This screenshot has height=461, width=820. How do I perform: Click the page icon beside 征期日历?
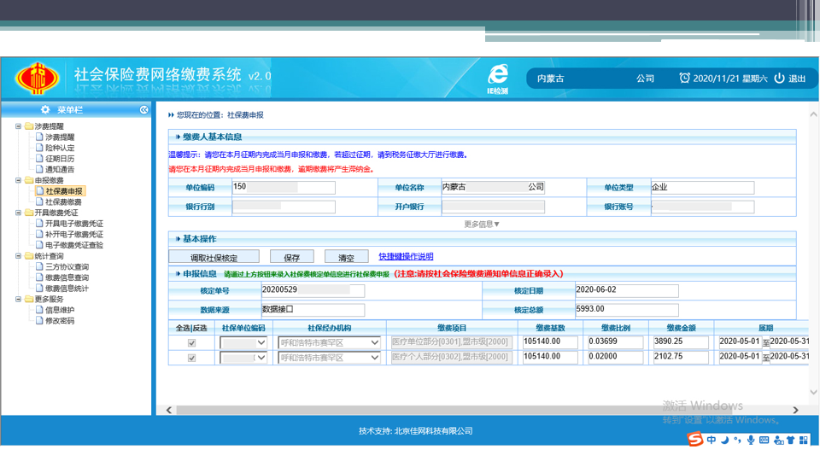tap(39, 159)
